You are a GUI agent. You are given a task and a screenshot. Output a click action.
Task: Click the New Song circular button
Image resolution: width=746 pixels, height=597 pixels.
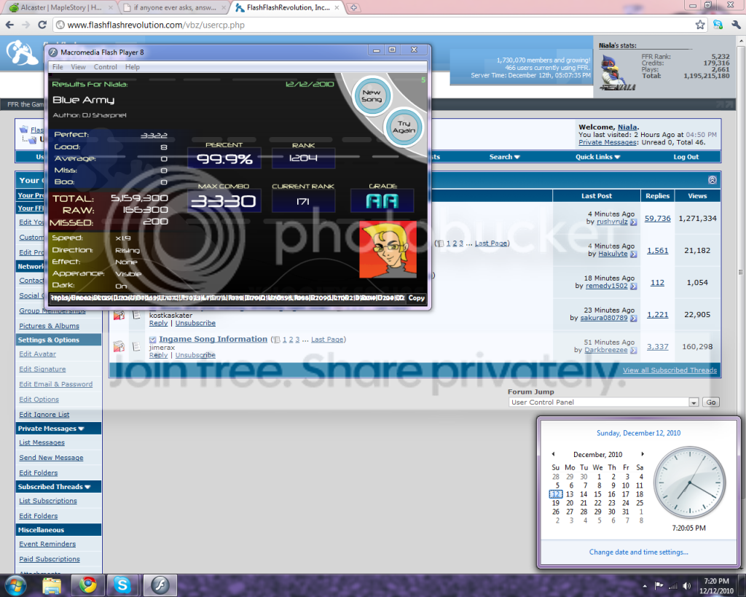click(372, 95)
